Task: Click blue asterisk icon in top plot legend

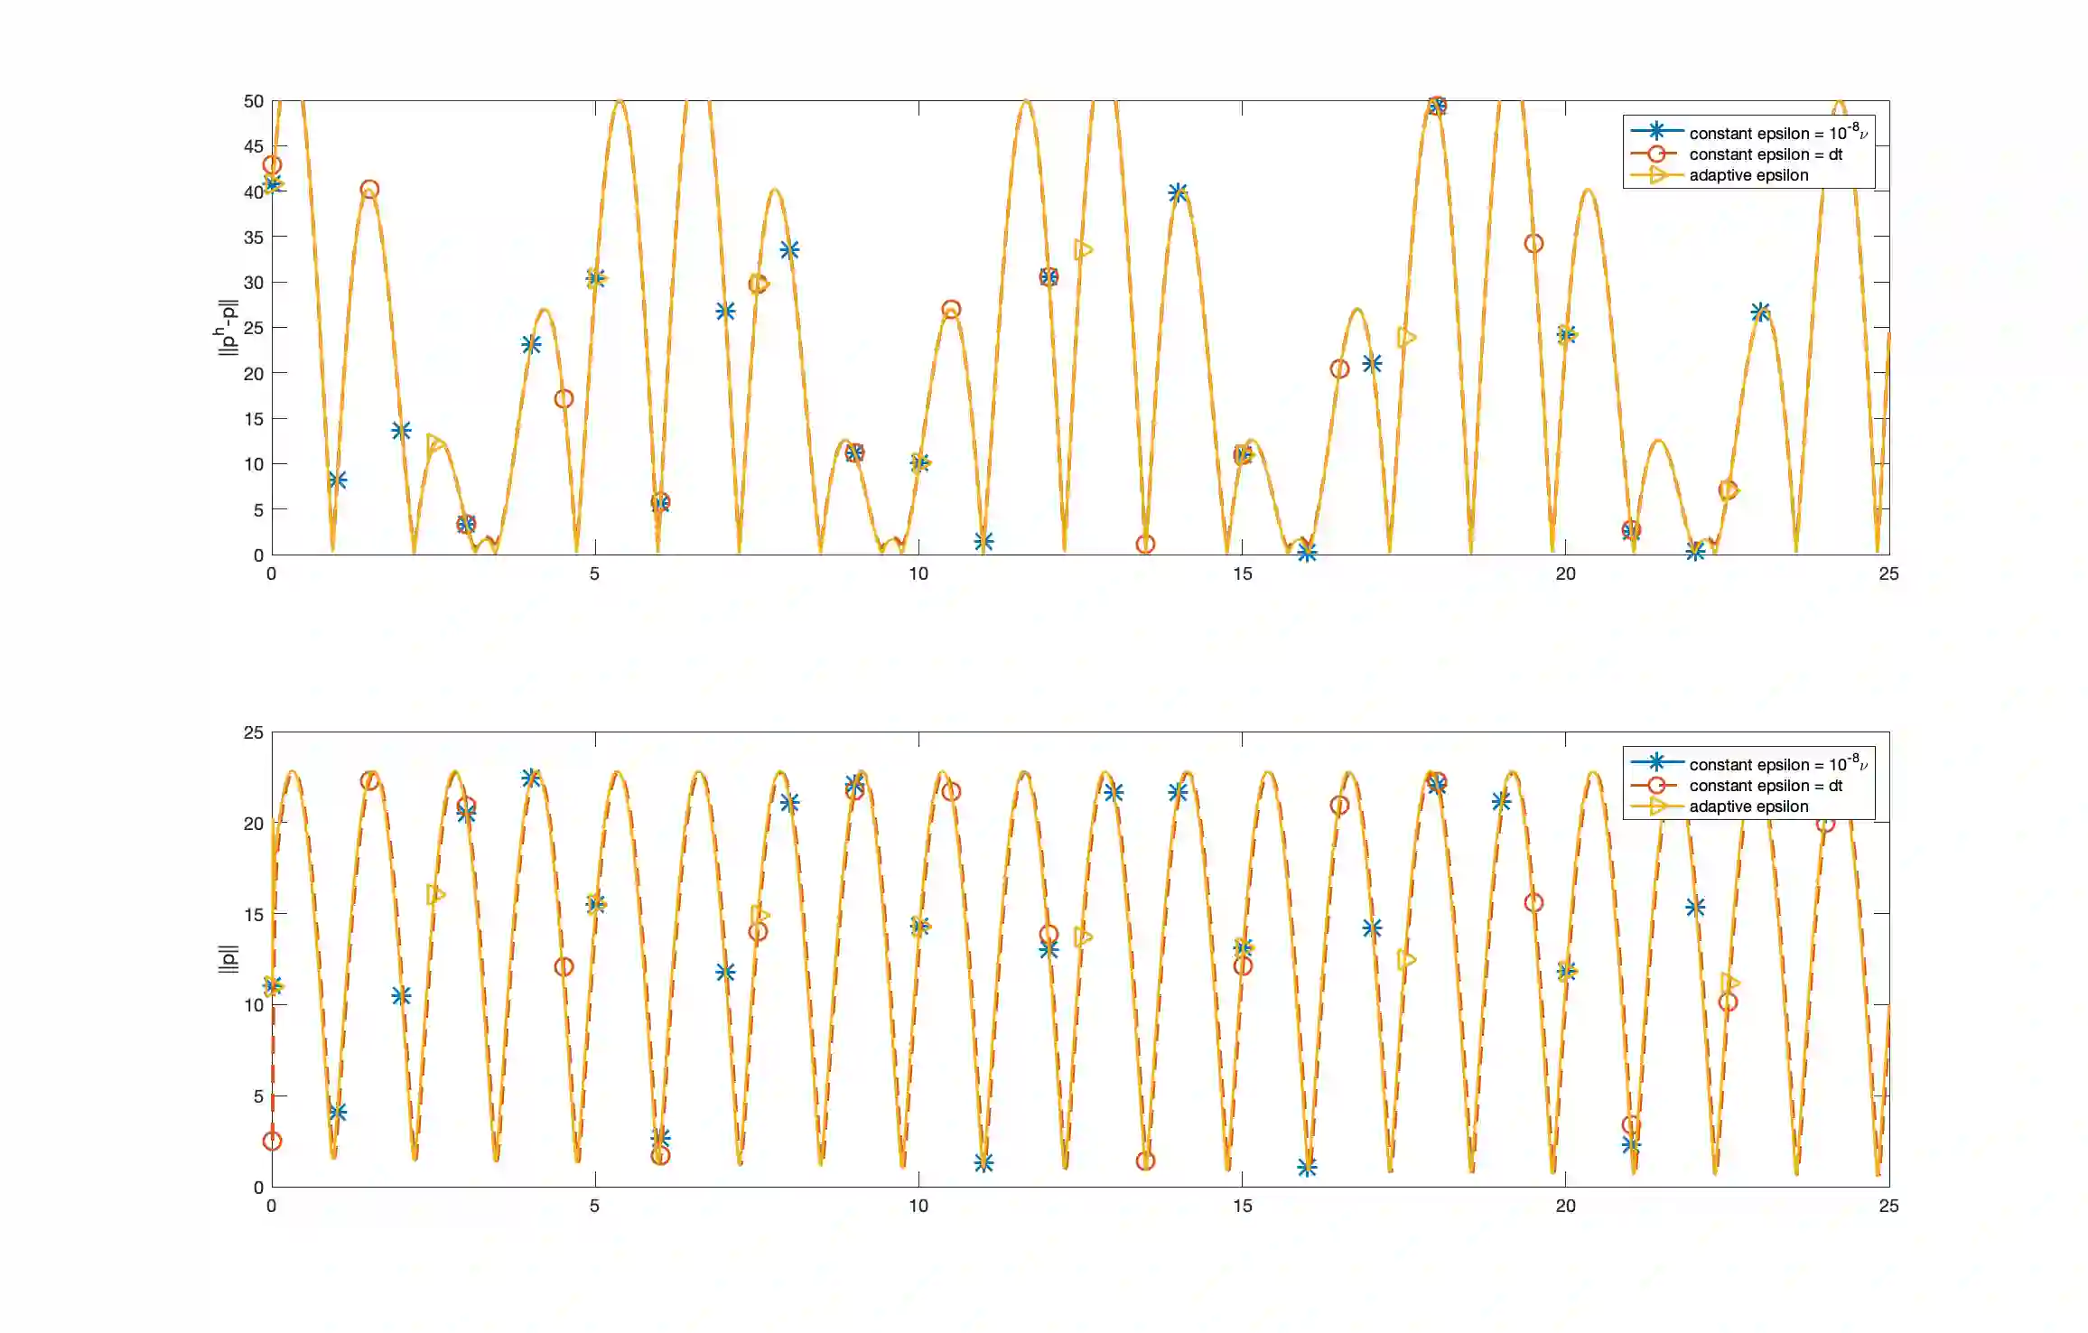Action: coord(1656,132)
